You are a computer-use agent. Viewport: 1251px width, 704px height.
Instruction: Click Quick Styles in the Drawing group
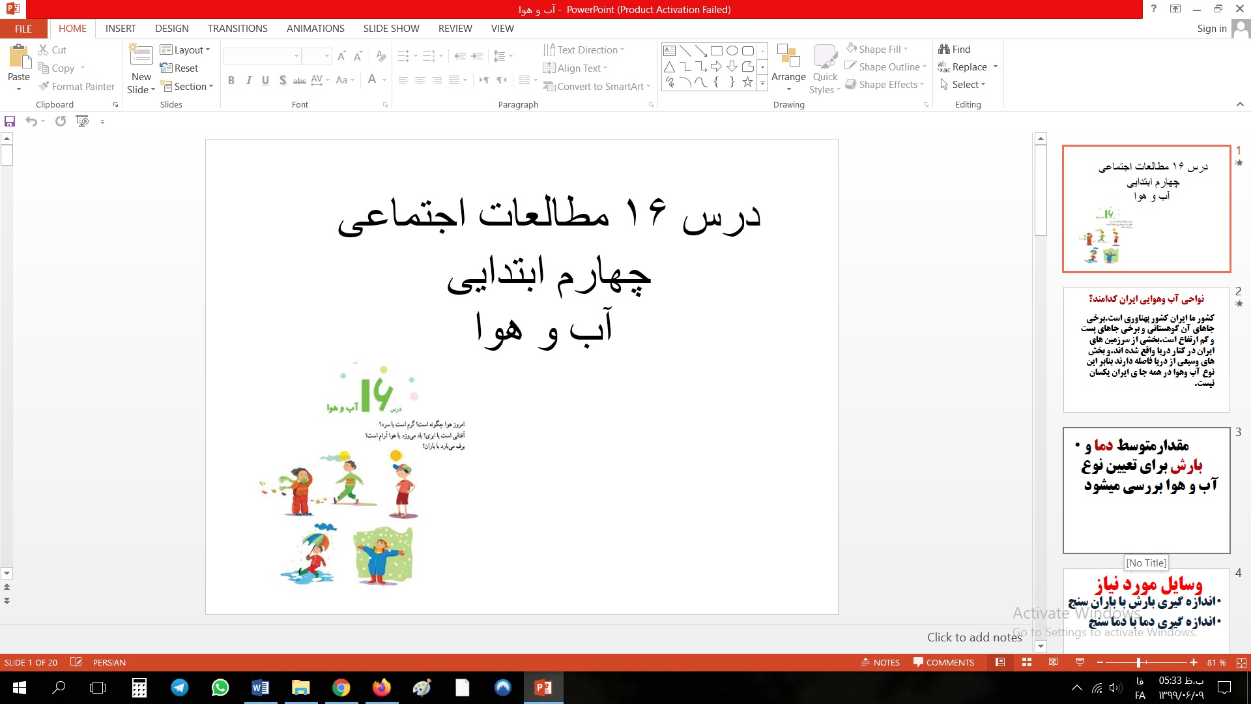point(824,68)
